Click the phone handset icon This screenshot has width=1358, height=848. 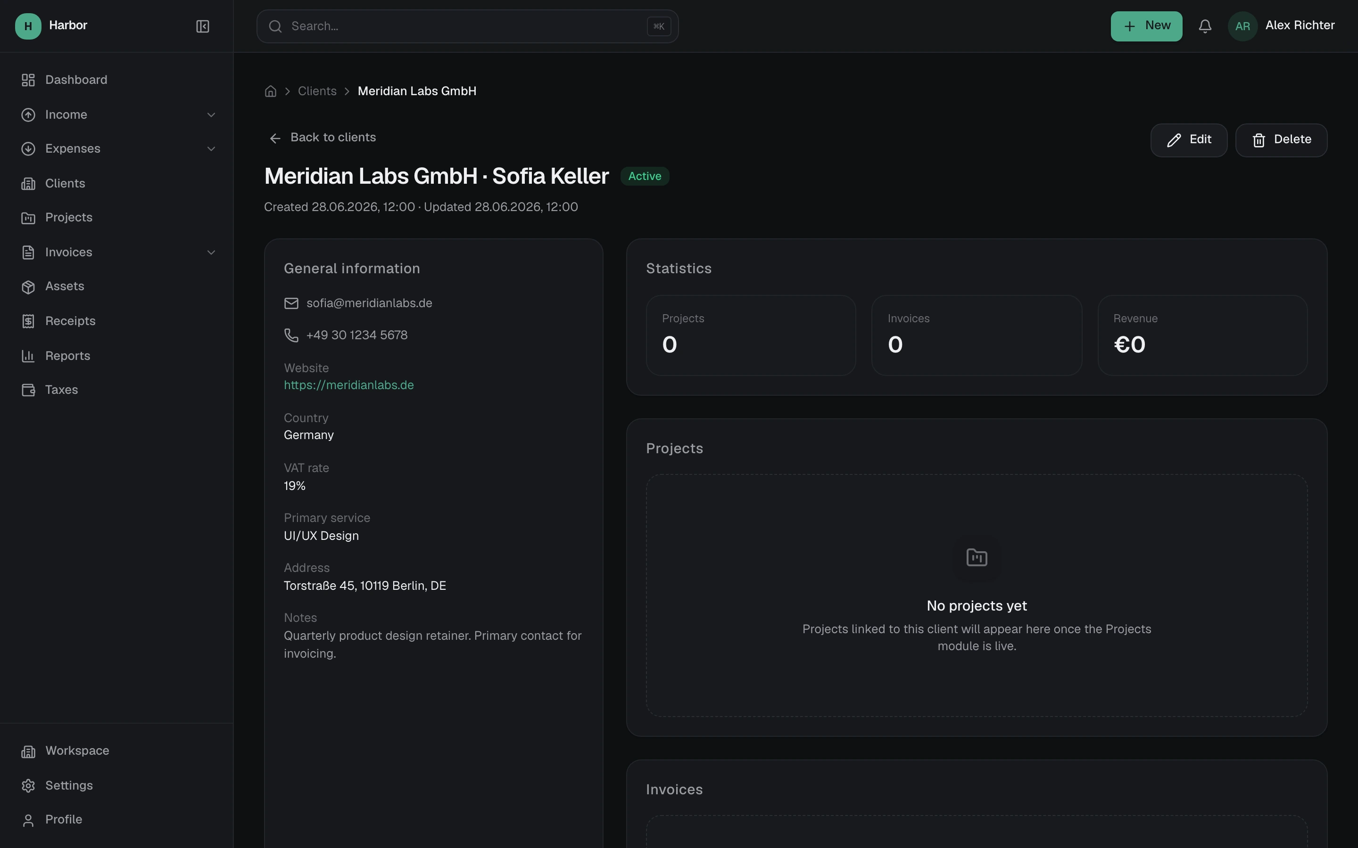tap(291, 335)
